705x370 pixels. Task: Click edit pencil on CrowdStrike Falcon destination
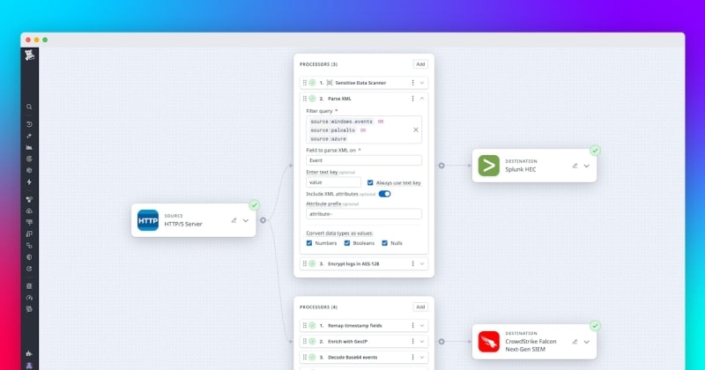pos(575,340)
